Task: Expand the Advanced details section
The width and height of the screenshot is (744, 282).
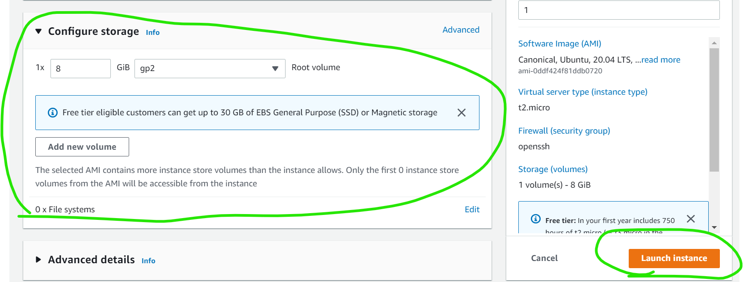Action: (38, 260)
